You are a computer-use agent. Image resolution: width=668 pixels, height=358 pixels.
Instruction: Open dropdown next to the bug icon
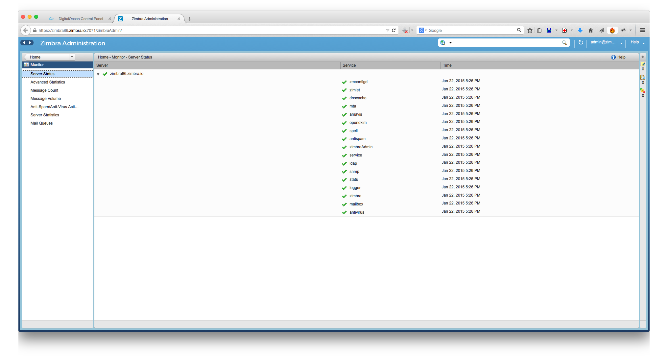631,30
